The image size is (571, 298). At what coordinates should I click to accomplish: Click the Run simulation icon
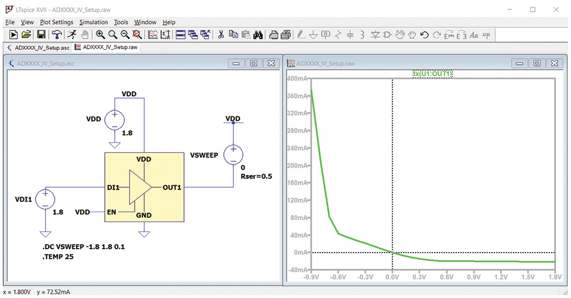tap(13, 35)
